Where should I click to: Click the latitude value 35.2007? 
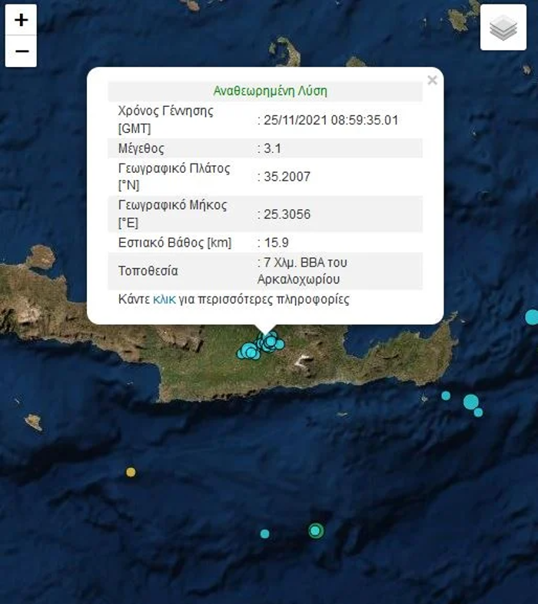point(286,177)
